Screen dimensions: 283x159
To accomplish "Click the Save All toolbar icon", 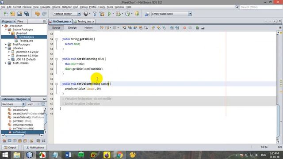I will click(x=27, y=14).
